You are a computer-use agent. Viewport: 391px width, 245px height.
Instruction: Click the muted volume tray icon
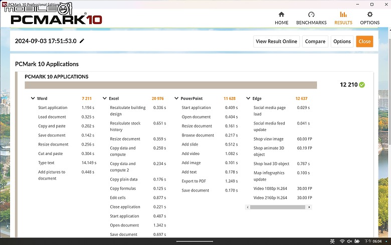(x=349, y=241)
